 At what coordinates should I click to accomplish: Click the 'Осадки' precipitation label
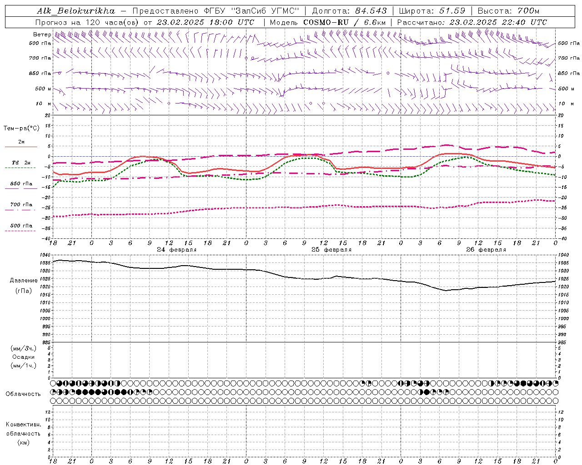pos(24,357)
